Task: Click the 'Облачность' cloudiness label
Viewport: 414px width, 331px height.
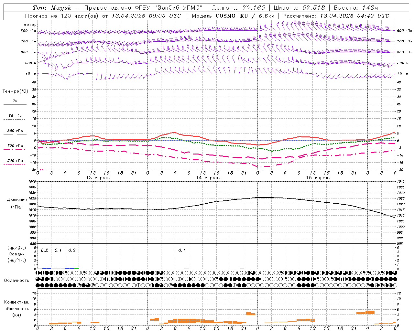Action: pos(16,280)
